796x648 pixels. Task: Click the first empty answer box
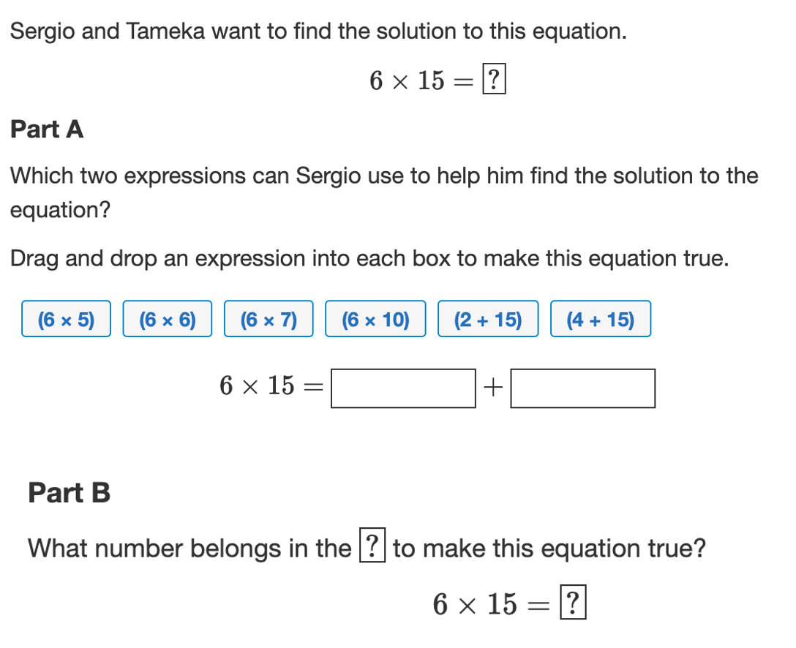coord(403,388)
